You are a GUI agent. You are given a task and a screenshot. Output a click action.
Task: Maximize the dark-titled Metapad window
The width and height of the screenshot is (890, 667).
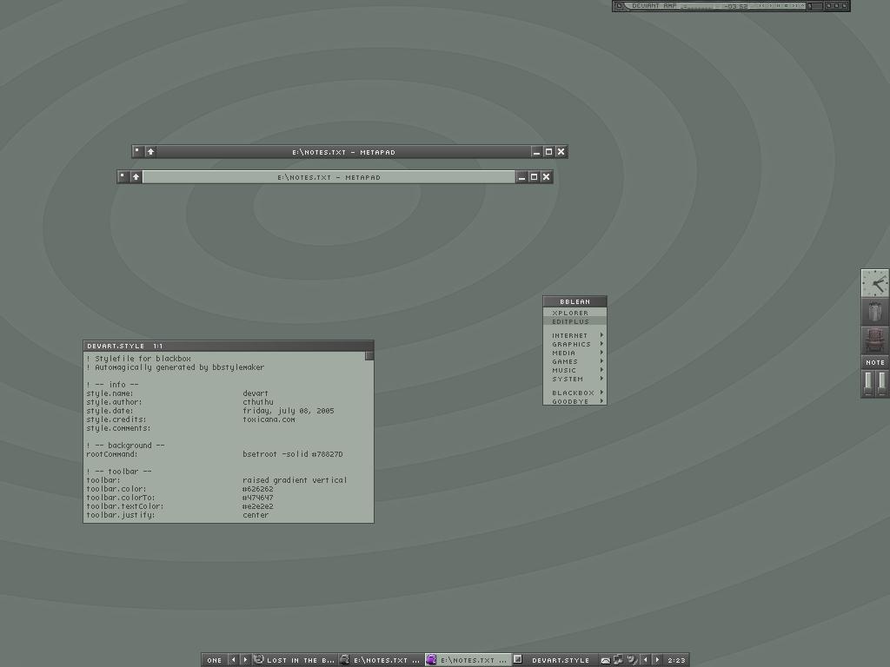point(548,151)
